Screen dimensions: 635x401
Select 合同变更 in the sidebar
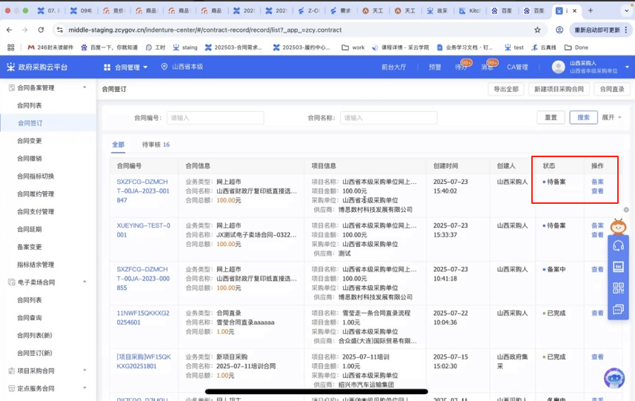(x=30, y=141)
